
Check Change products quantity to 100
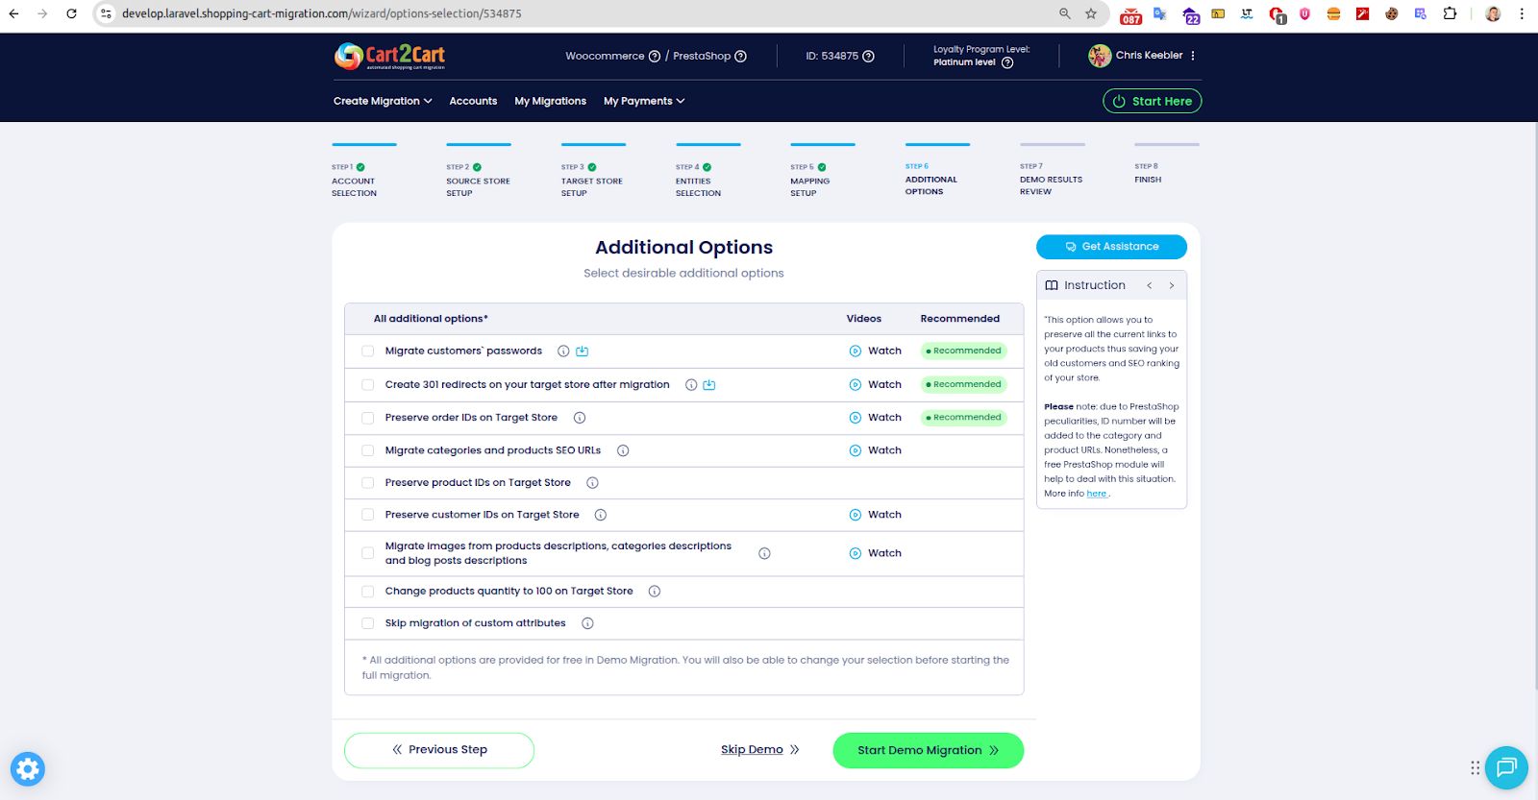pos(368,592)
